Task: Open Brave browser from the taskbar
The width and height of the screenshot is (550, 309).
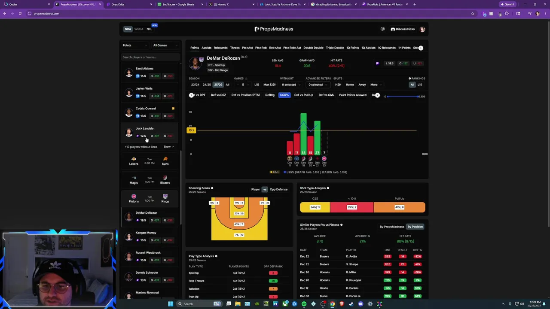Action: [342, 304]
